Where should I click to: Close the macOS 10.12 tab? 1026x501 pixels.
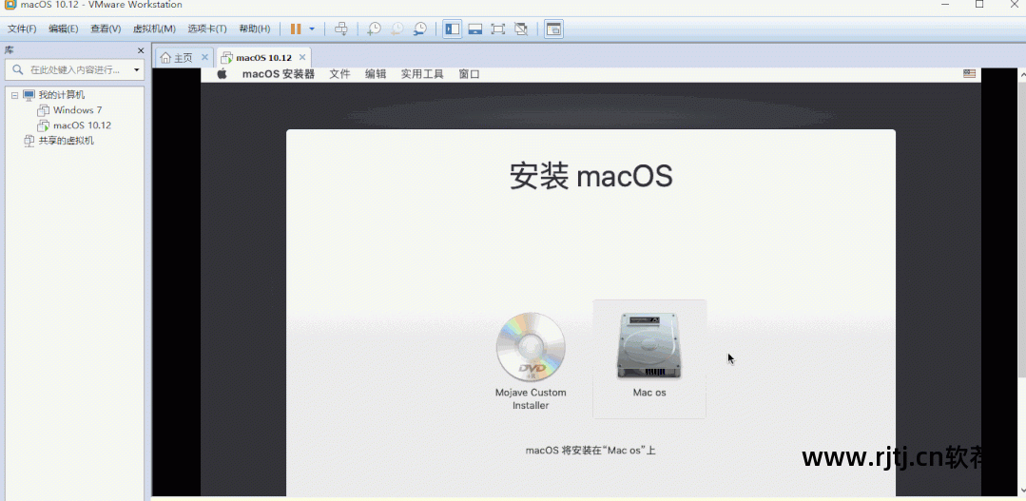tap(302, 58)
